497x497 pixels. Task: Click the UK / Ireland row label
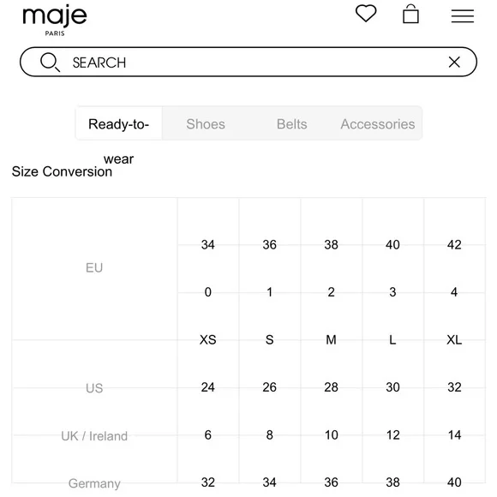(94, 436)
